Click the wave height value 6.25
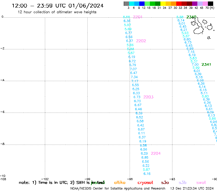The height and width of the screenshot is (191, 217). (136, 89)
